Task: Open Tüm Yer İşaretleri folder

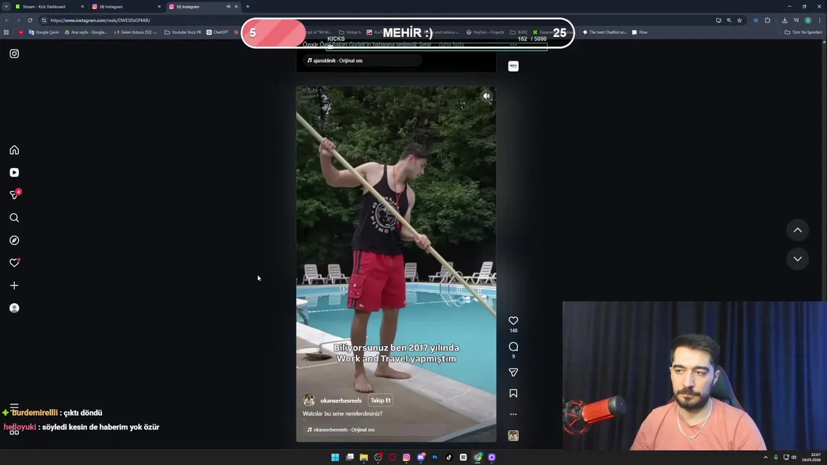Action: tap(803, 32)
